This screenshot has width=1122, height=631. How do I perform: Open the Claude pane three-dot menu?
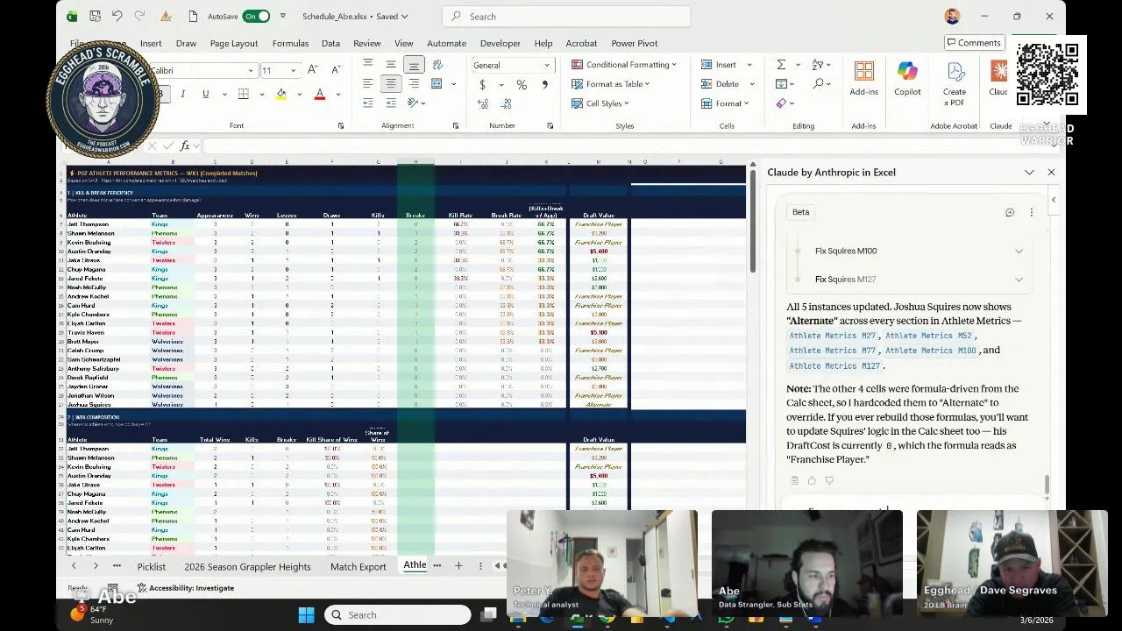[x=1031, y=213]
